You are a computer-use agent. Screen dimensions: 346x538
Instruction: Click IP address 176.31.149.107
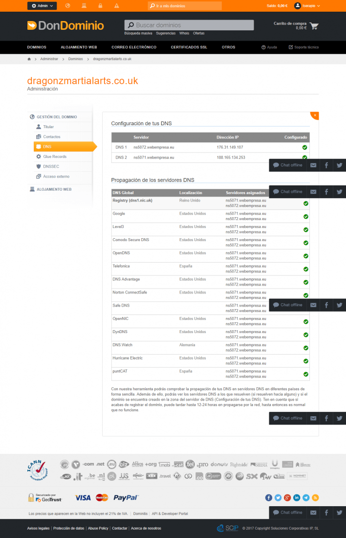(230, 147)
